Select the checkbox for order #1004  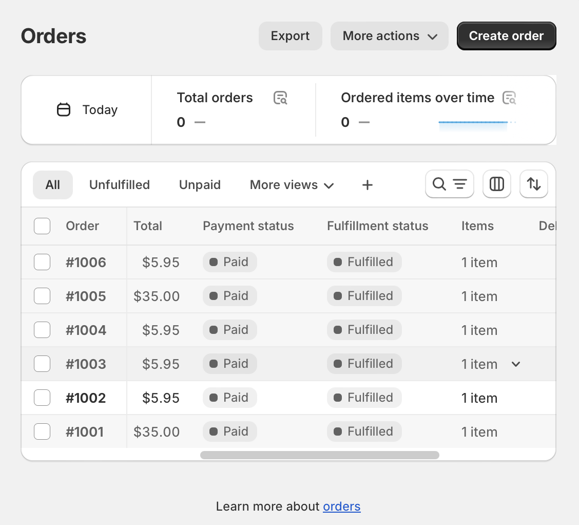[x=42, y=330]
